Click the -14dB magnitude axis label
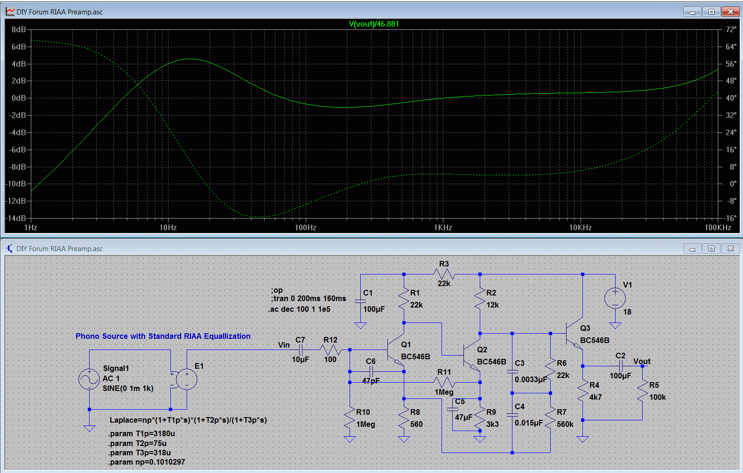 (15, 218)
